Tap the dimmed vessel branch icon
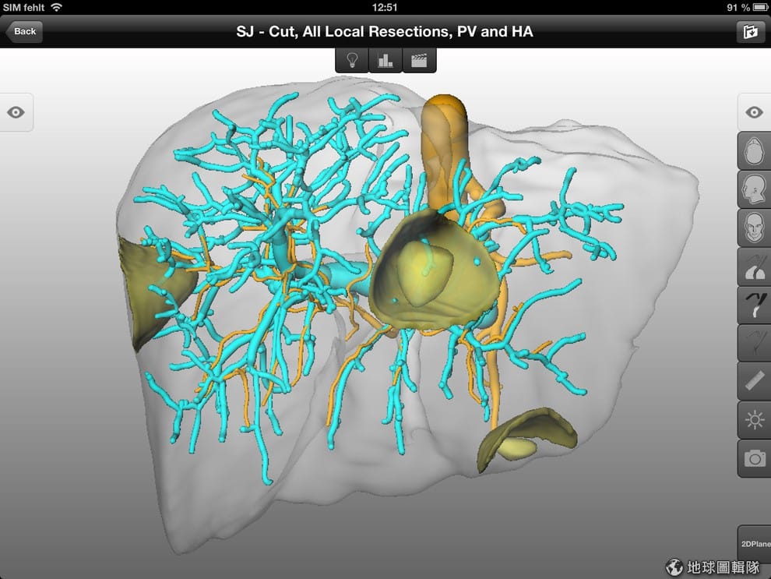The width and height of the screenshot is (771, 579). click(755, 343)
